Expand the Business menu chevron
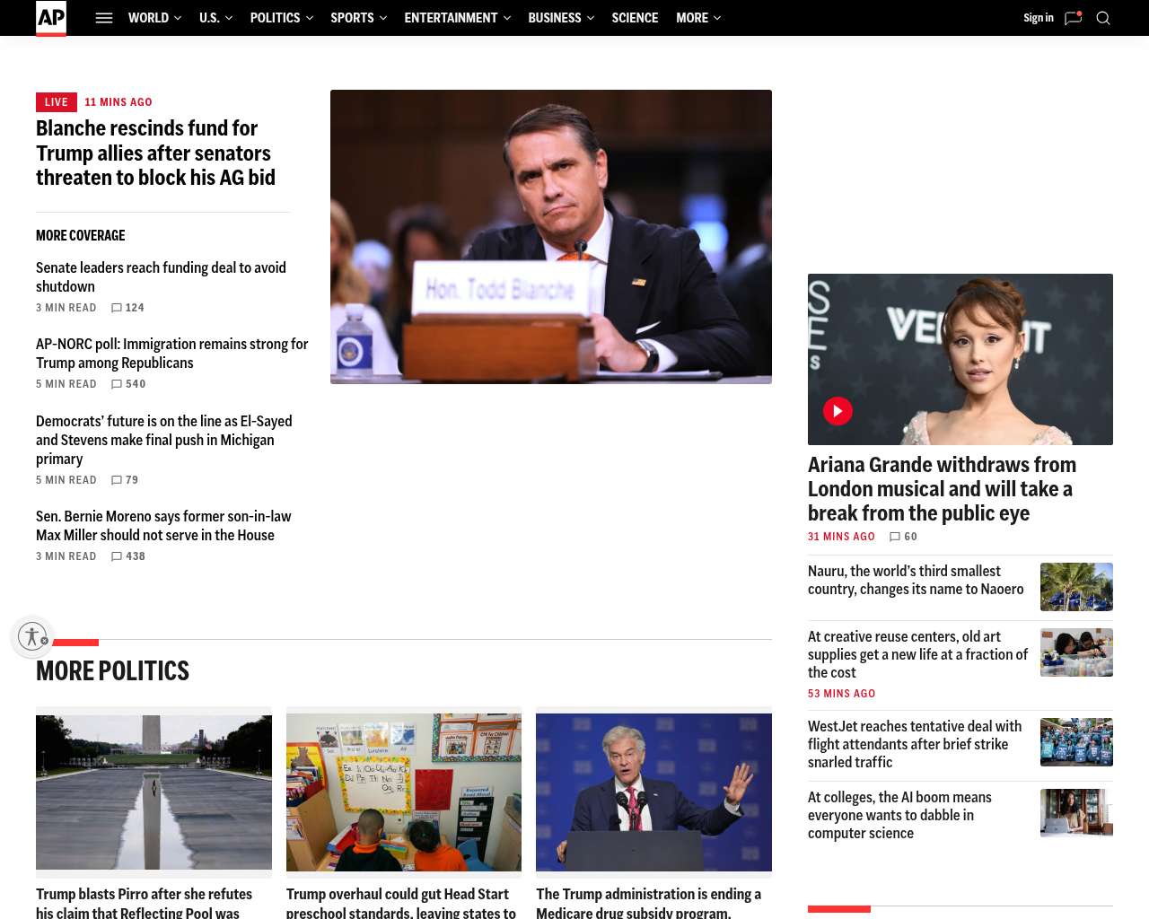Image resolution: width=1149 pixels, height=919 pixels. click(591, 18)
